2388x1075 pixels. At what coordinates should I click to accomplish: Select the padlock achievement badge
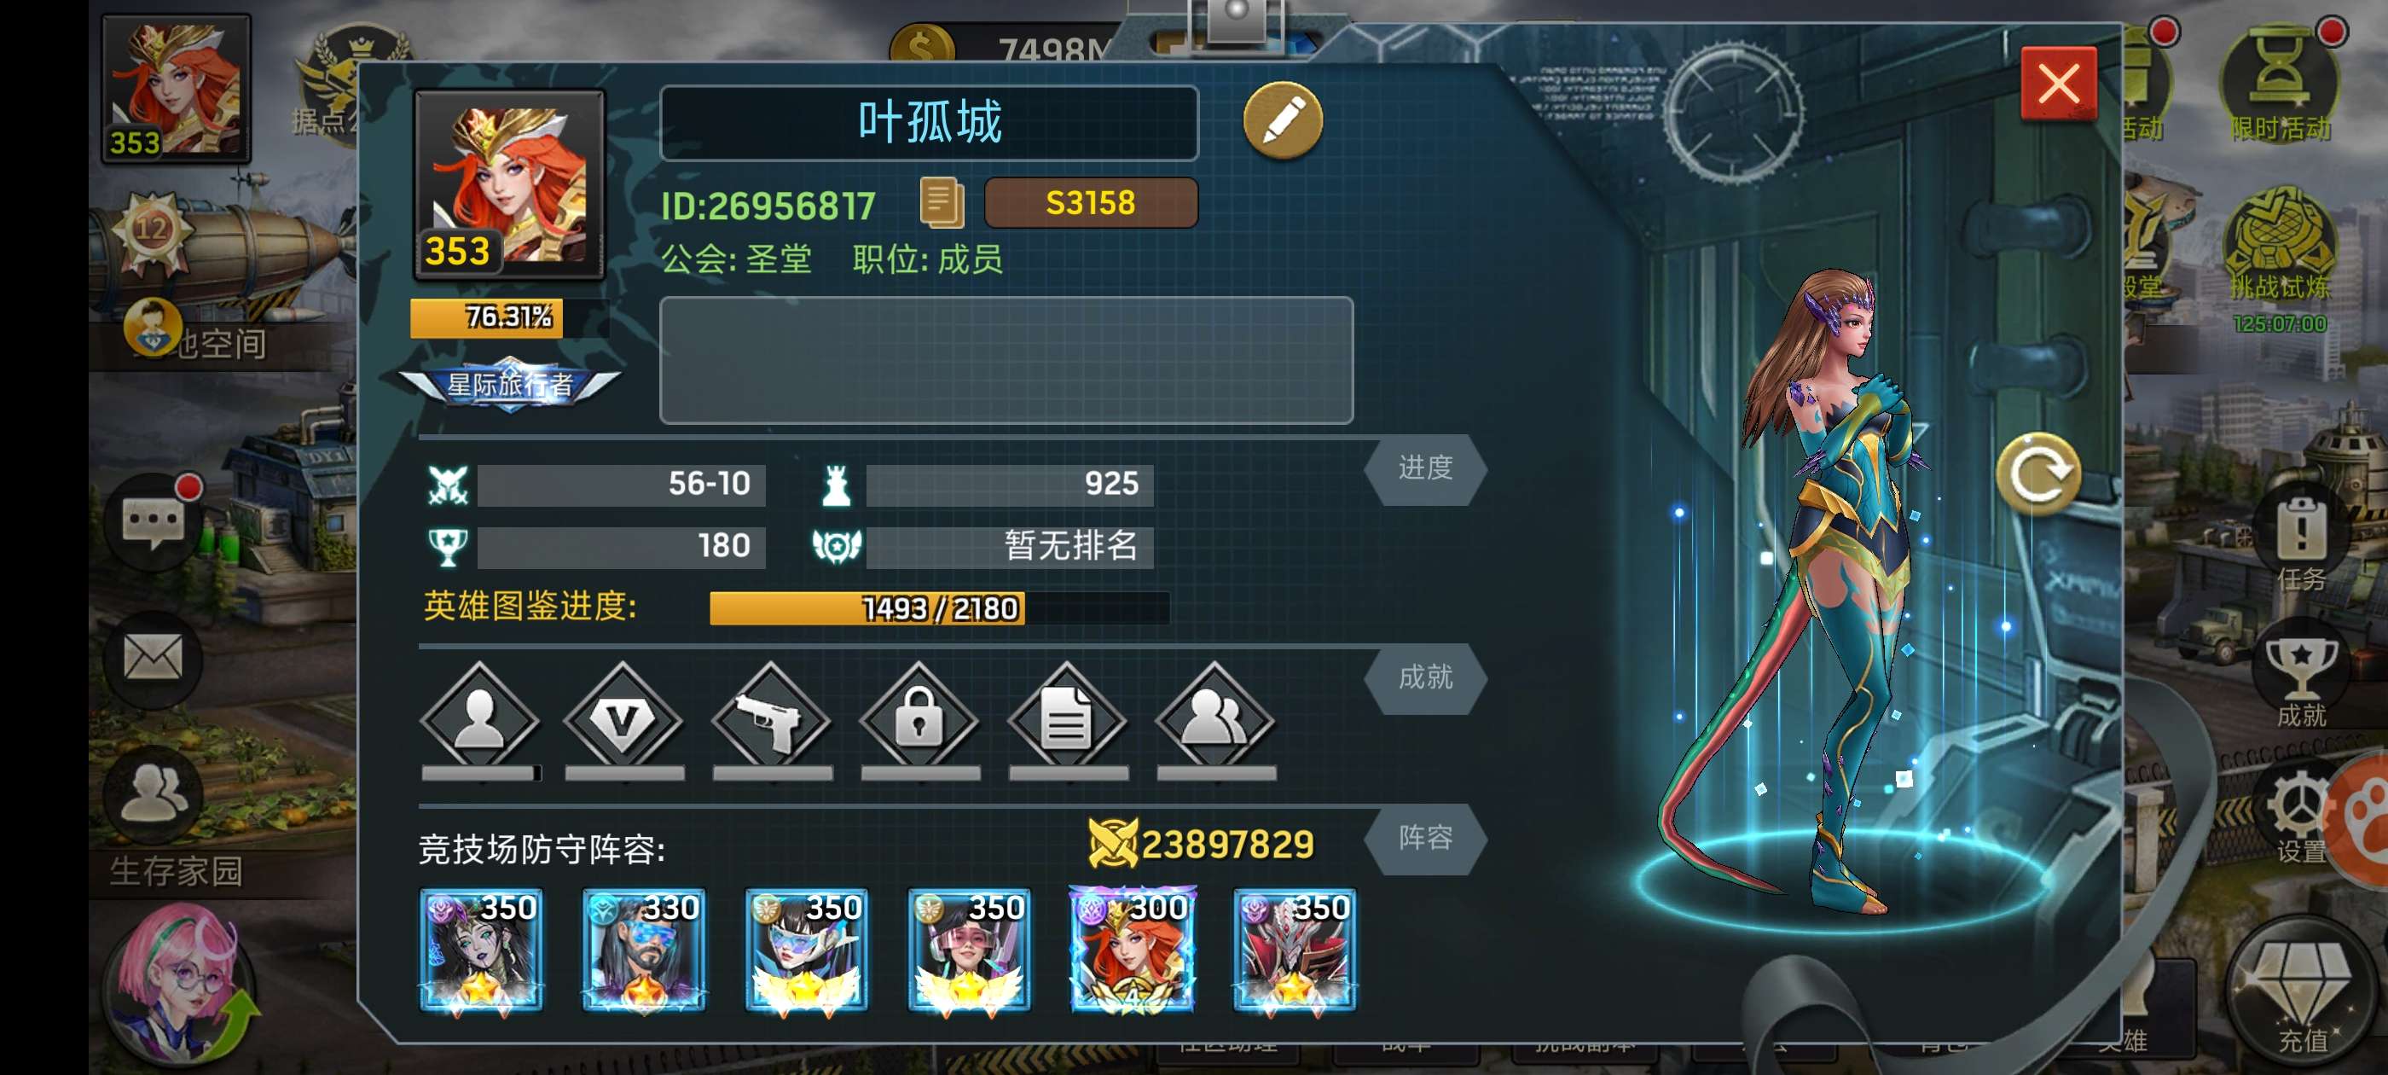pos(919,721)
